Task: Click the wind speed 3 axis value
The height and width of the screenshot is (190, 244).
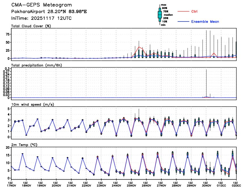Action: click(9, 120)
